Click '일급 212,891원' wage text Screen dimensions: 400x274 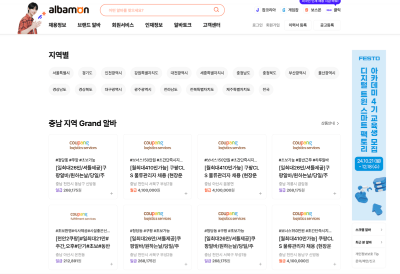pos(68,261)
